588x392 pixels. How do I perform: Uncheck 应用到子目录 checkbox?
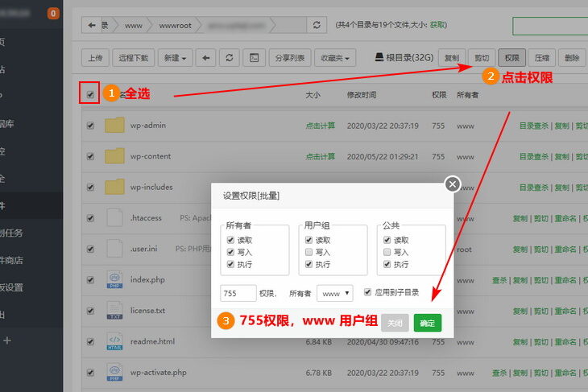coord(368,292)
